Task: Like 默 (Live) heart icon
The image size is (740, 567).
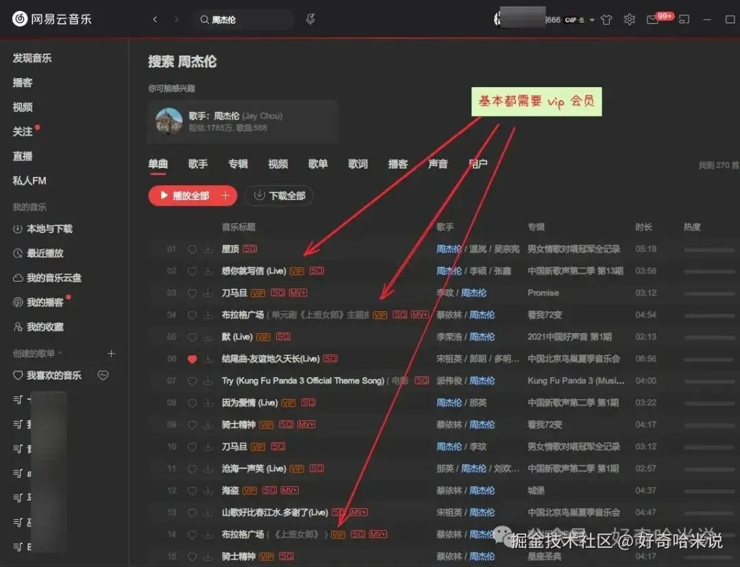Action: [192, 337]
